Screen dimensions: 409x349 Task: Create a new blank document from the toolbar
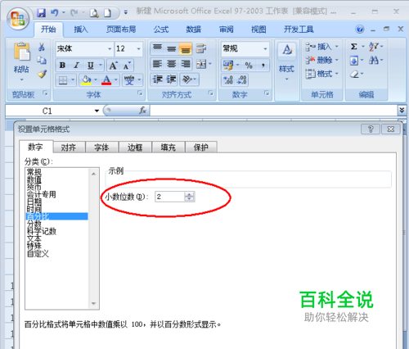click(x=108, y=13)
